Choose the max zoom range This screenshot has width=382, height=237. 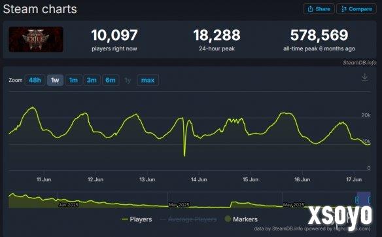(148, 80)
